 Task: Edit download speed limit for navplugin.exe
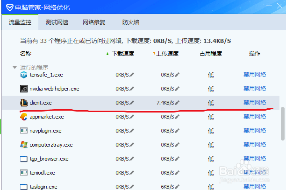pyautogui.click(x=132, y=131)
